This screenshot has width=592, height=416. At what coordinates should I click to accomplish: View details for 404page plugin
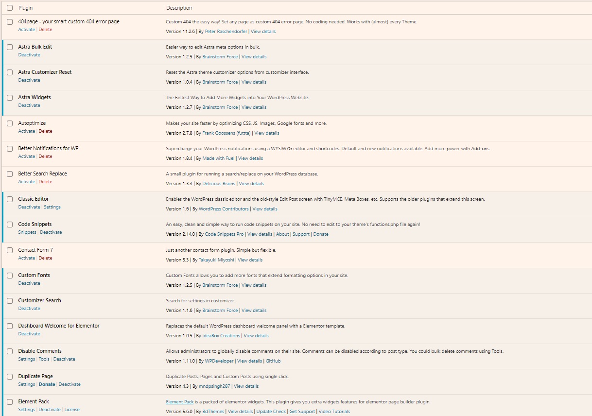pyautogui.click(x=263, y=32)
